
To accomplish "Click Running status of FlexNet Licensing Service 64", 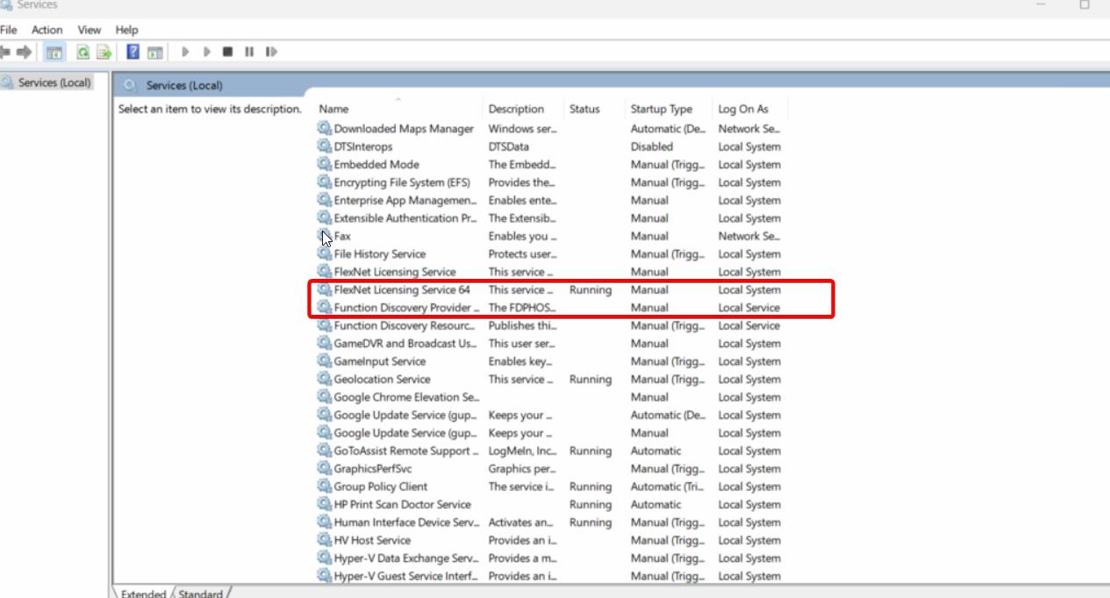I will [x=591, y=289].
